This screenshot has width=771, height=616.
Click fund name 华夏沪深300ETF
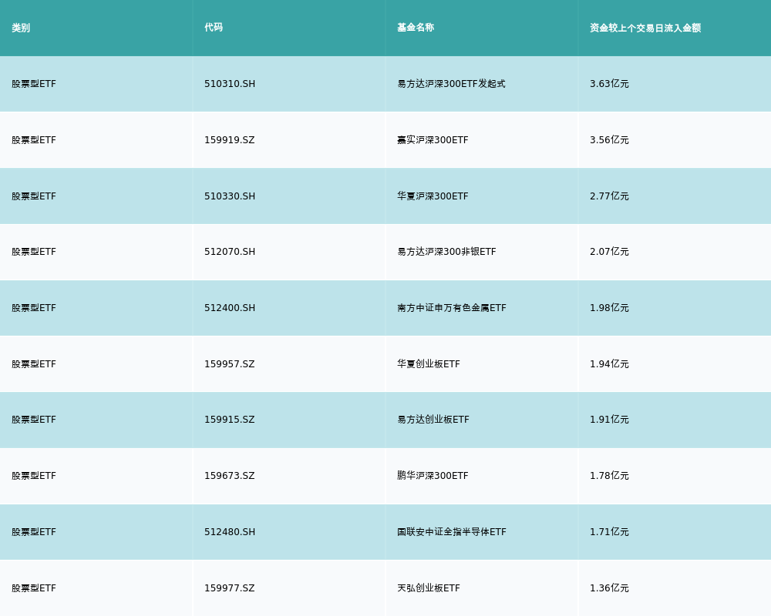pos(433,196)
